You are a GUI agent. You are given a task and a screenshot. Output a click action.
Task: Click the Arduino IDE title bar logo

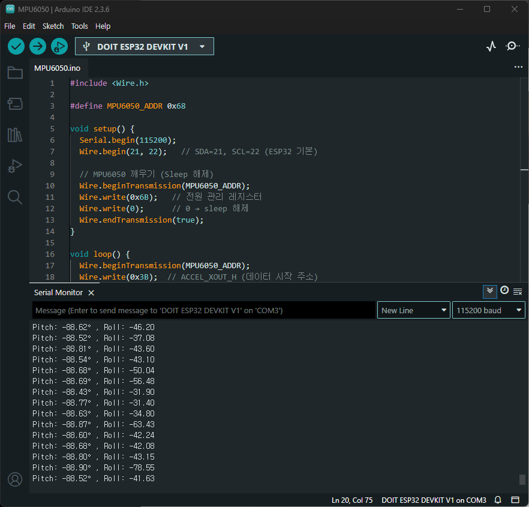[10, 9]
